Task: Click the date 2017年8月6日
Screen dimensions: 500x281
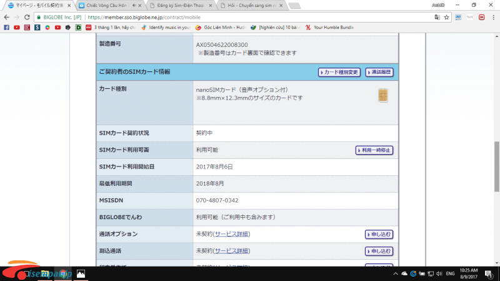Action: point(214,166)
